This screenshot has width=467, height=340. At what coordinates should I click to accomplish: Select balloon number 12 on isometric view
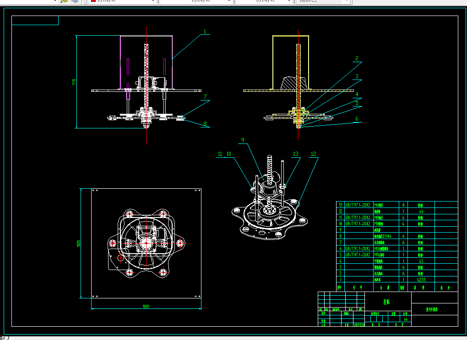coord(313,154)
